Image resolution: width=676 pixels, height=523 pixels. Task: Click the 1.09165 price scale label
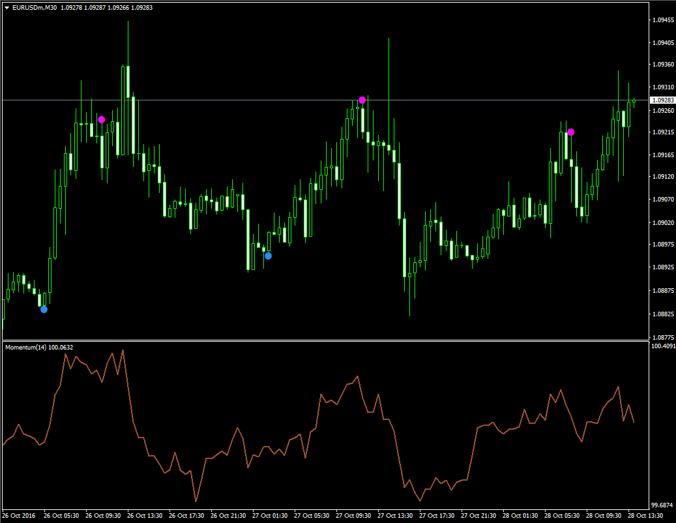[663, 155]
